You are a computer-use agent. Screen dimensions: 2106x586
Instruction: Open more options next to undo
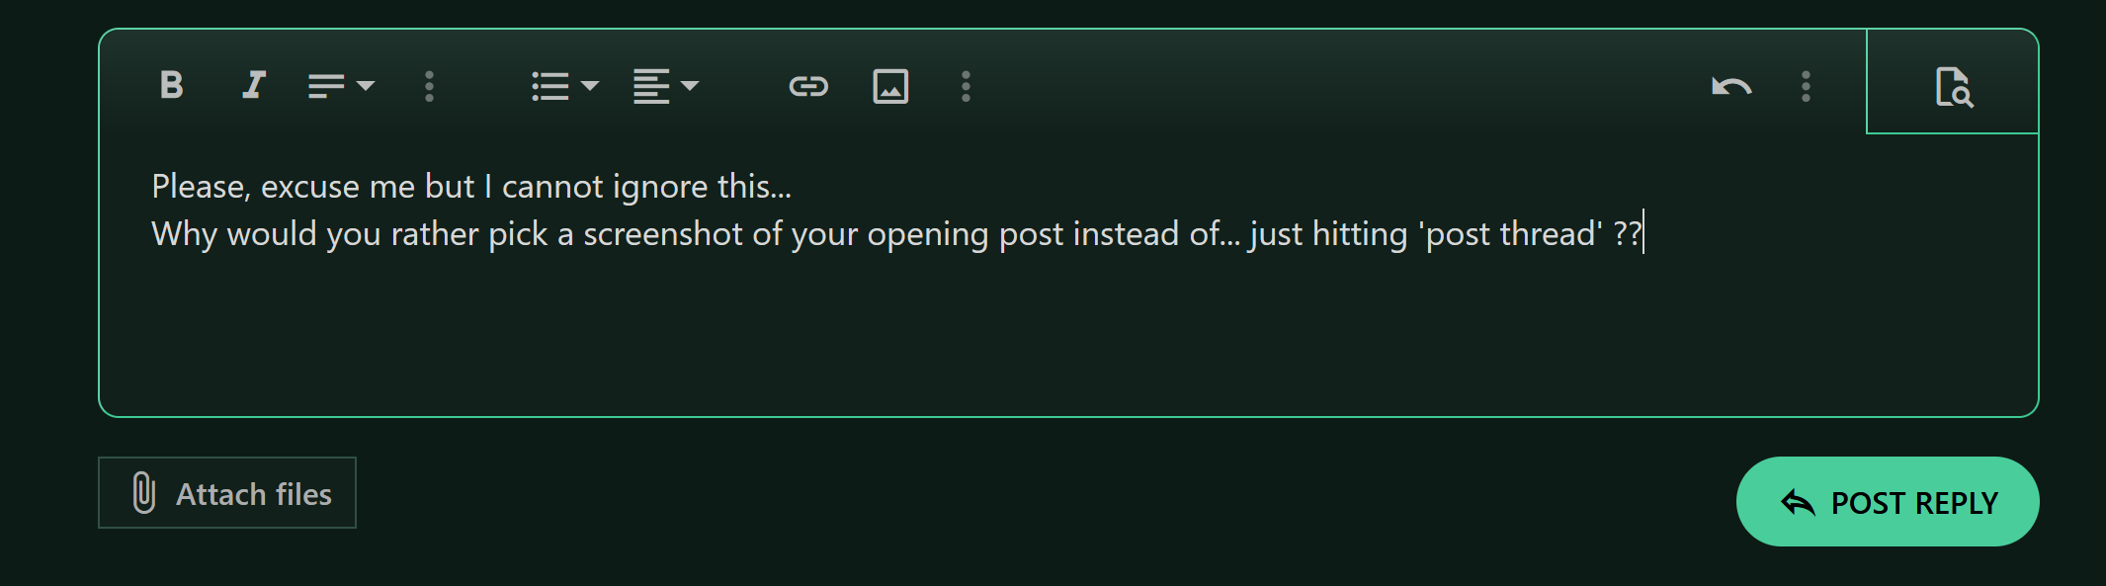[x=1806, y=86]
